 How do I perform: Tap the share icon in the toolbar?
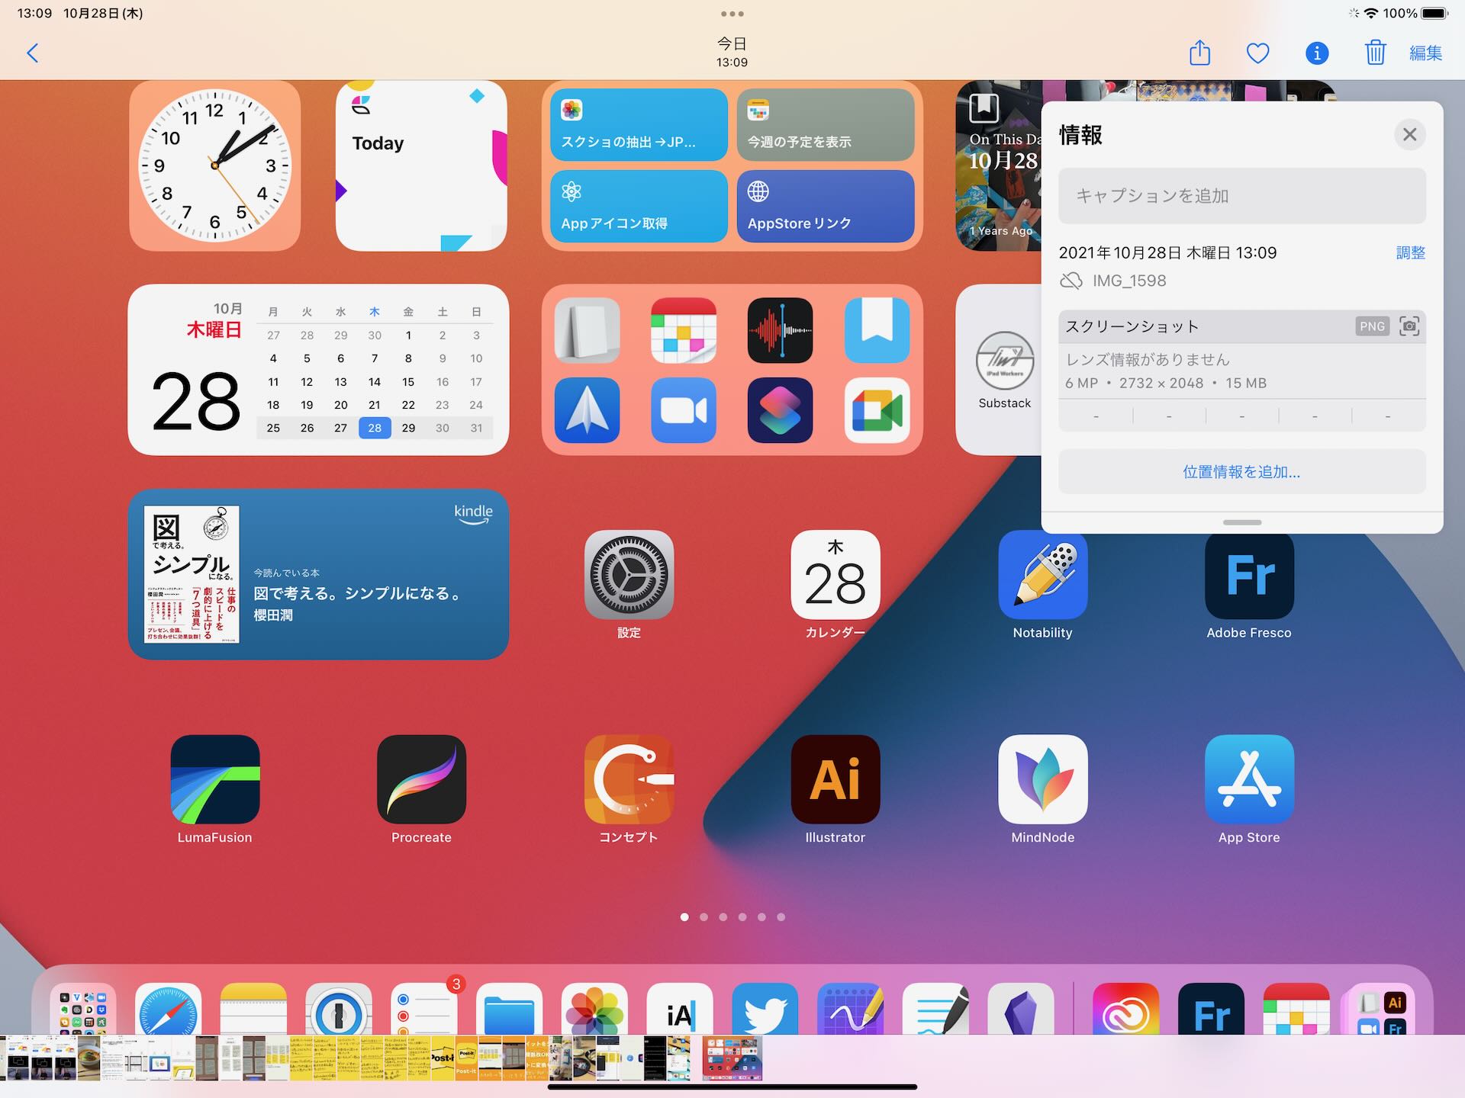tap(1199, 53)
